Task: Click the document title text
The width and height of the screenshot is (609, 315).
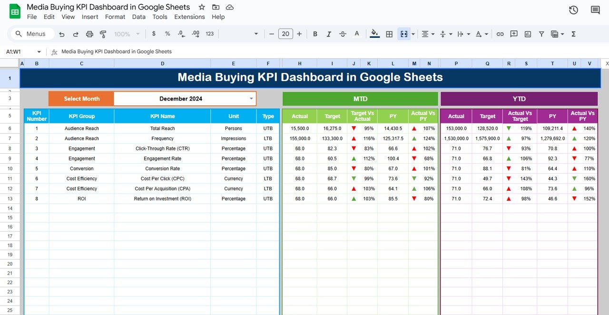Action: (x=108, y=7)
